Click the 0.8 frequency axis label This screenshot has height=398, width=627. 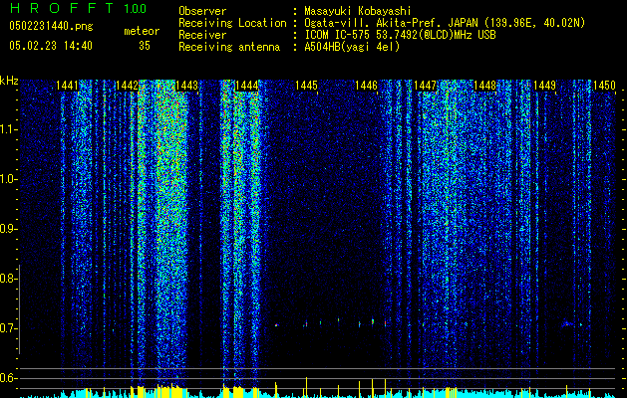[x=8, y=279]
